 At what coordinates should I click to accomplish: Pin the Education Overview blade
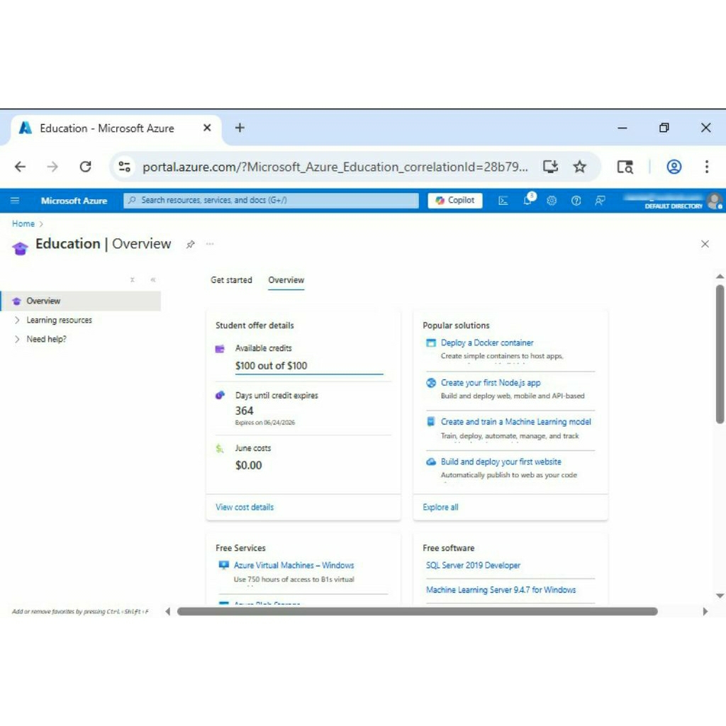pyautogui.click(x=190, y=244)
